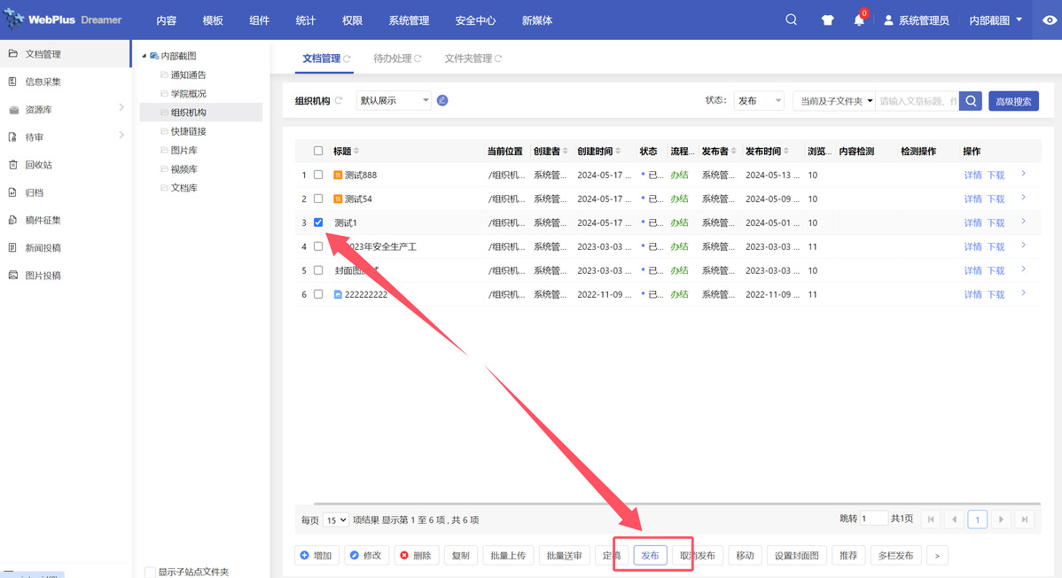Click the blue magnifier search button
1062x578 pixels.
pos(971,101)
